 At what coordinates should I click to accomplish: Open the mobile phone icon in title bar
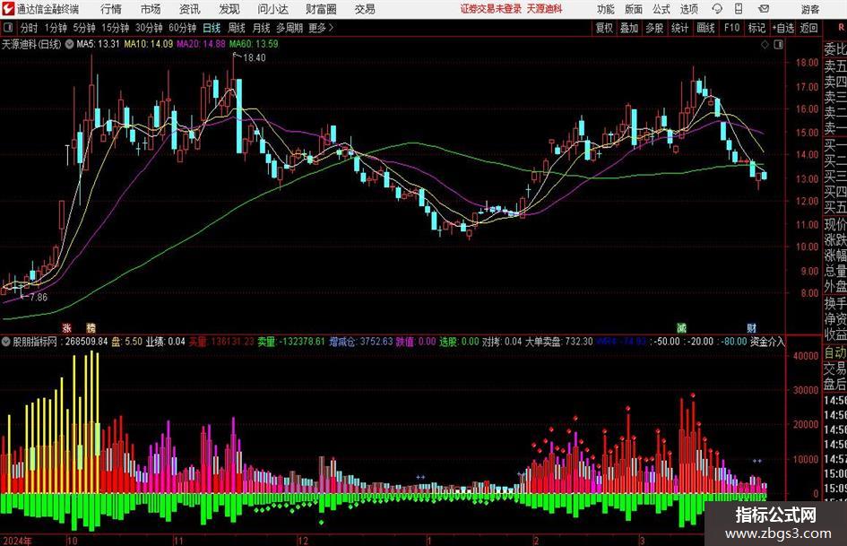[x=739, y=9]
